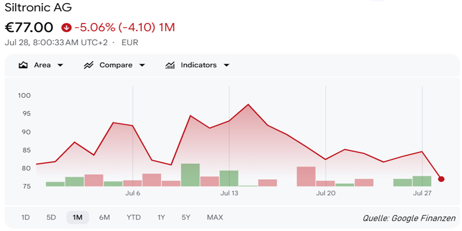Viewport: 462px width, 231px height.
Task: Click the Jul 27 x-axis label
Action: coord(422,194)
